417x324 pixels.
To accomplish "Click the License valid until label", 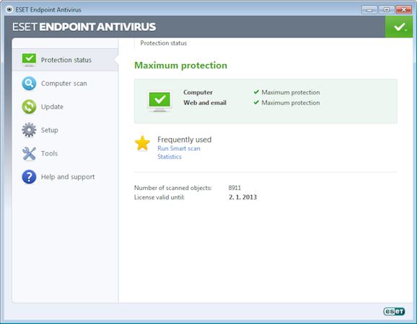I will [159, 197].
